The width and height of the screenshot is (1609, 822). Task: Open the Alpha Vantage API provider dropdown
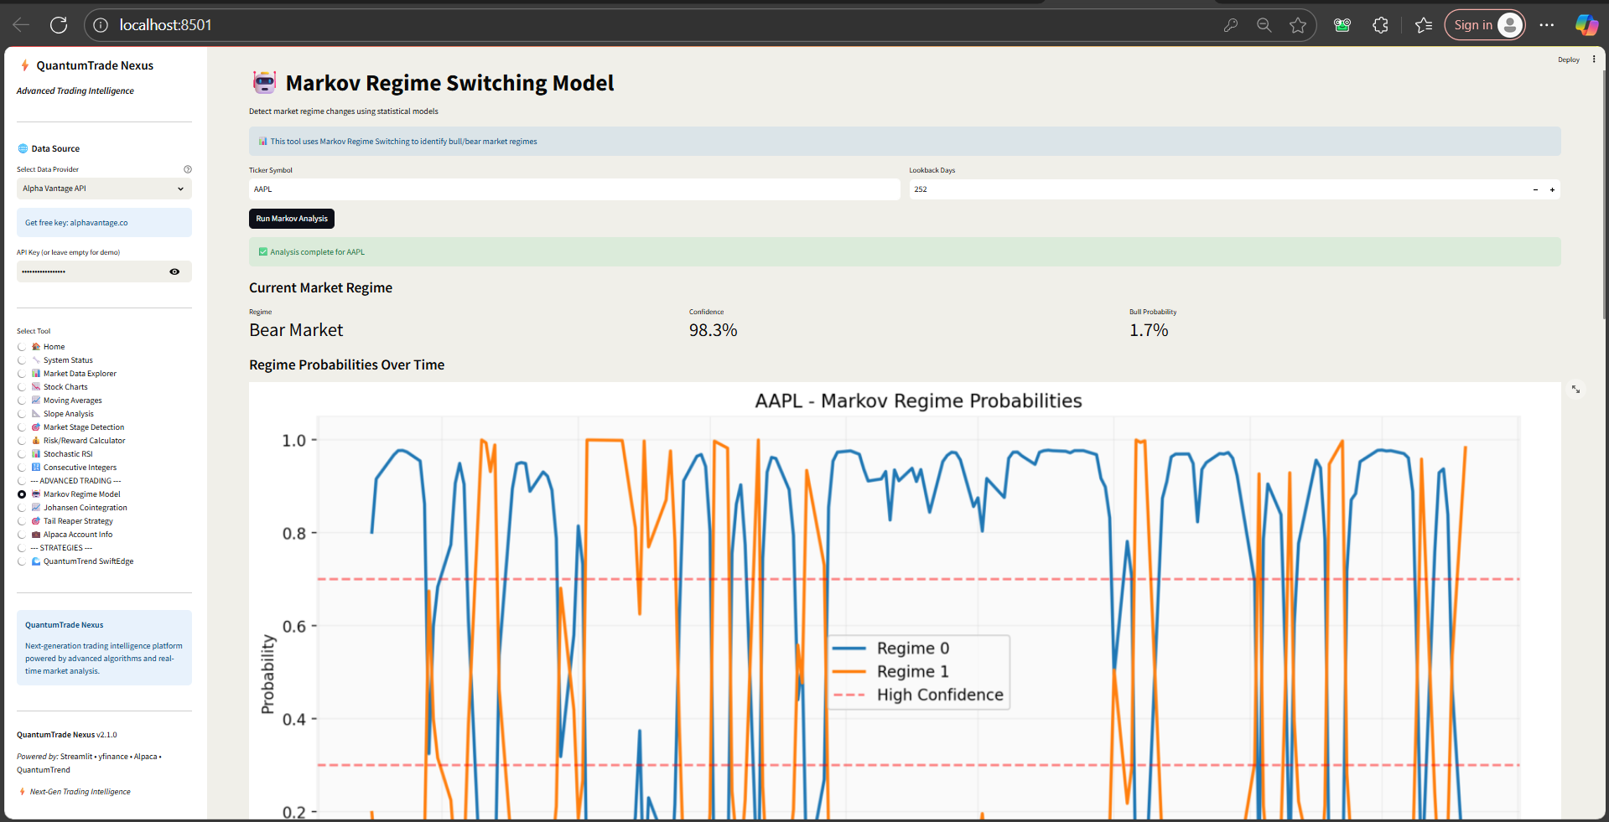(104, 189)
